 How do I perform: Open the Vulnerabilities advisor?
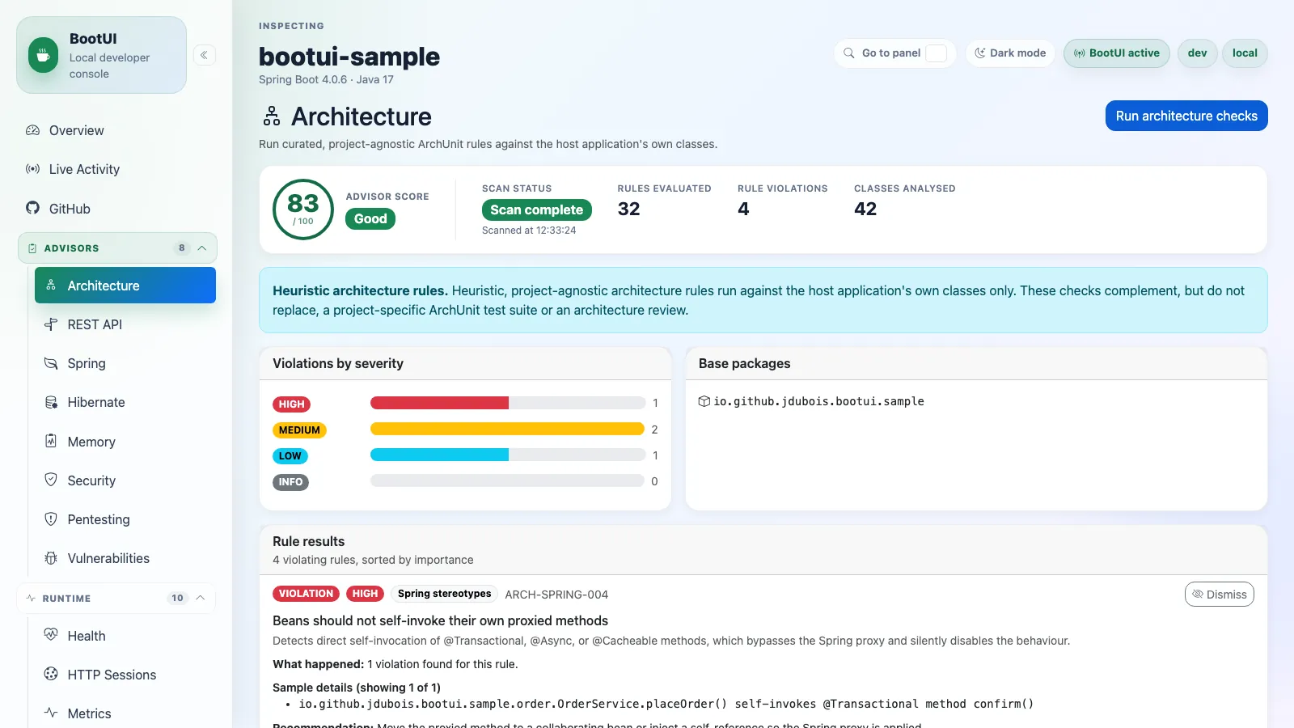[x=125, y=558]
